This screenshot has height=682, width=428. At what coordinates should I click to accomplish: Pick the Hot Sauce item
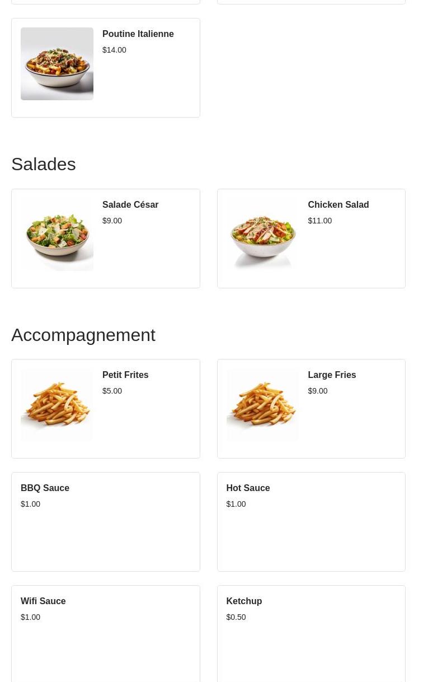coord(248,488)
